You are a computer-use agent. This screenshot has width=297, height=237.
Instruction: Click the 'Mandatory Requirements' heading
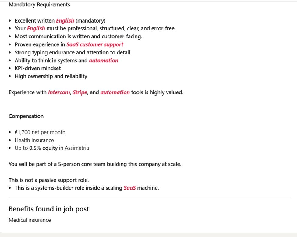point(39,5)
